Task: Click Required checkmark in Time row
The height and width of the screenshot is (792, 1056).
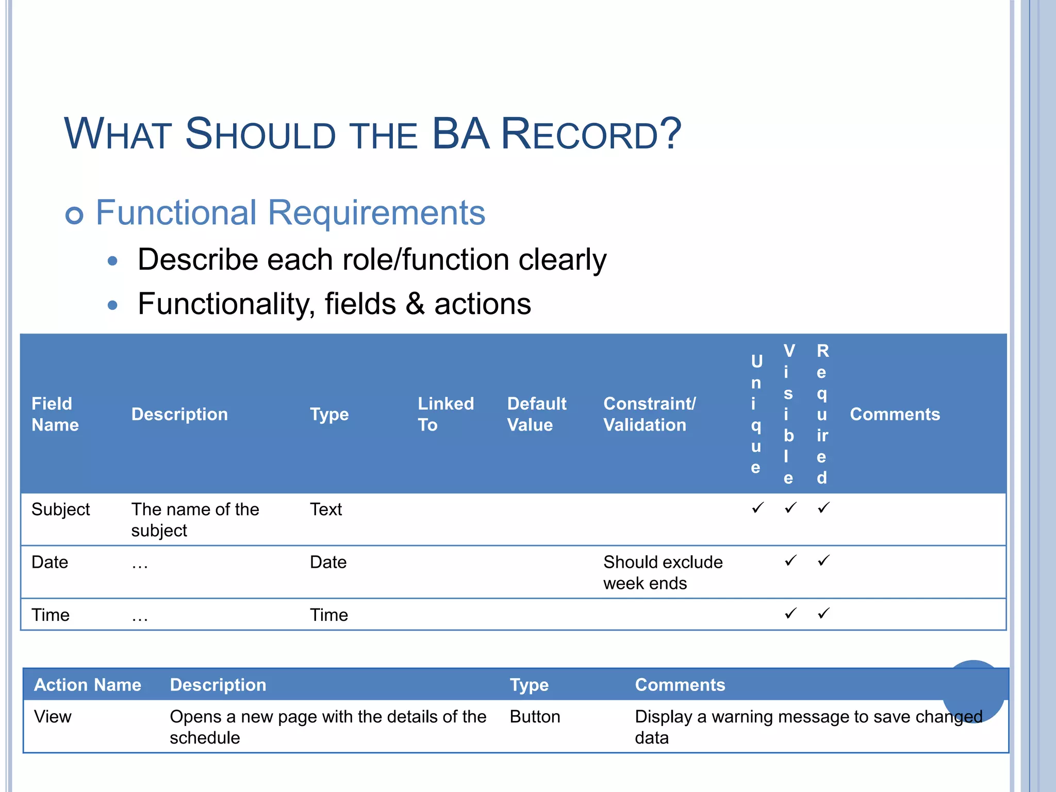Action: [x=823, y=614]
